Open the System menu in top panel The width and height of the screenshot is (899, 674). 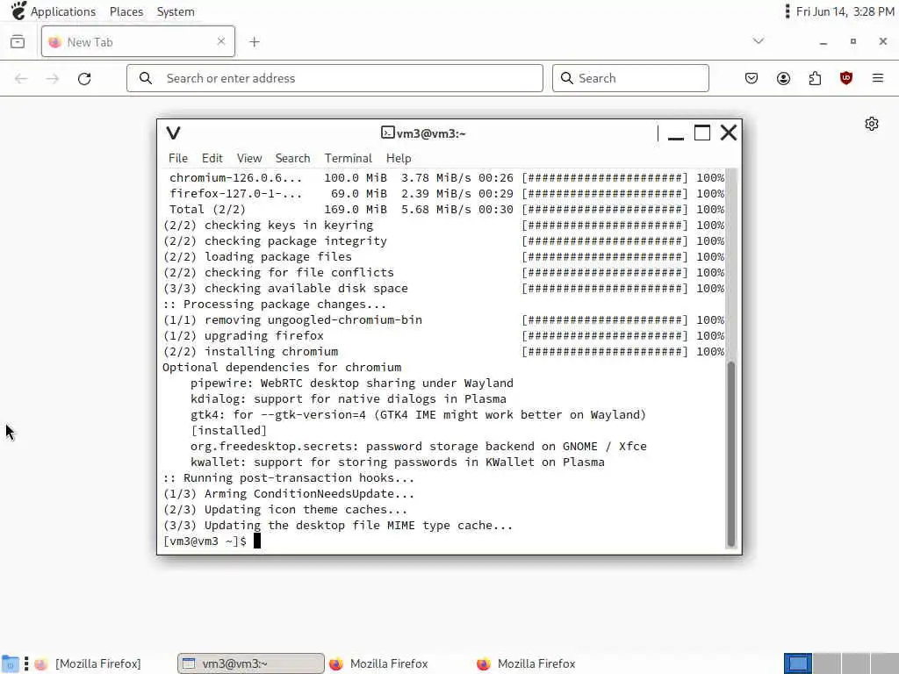[176, 11]
